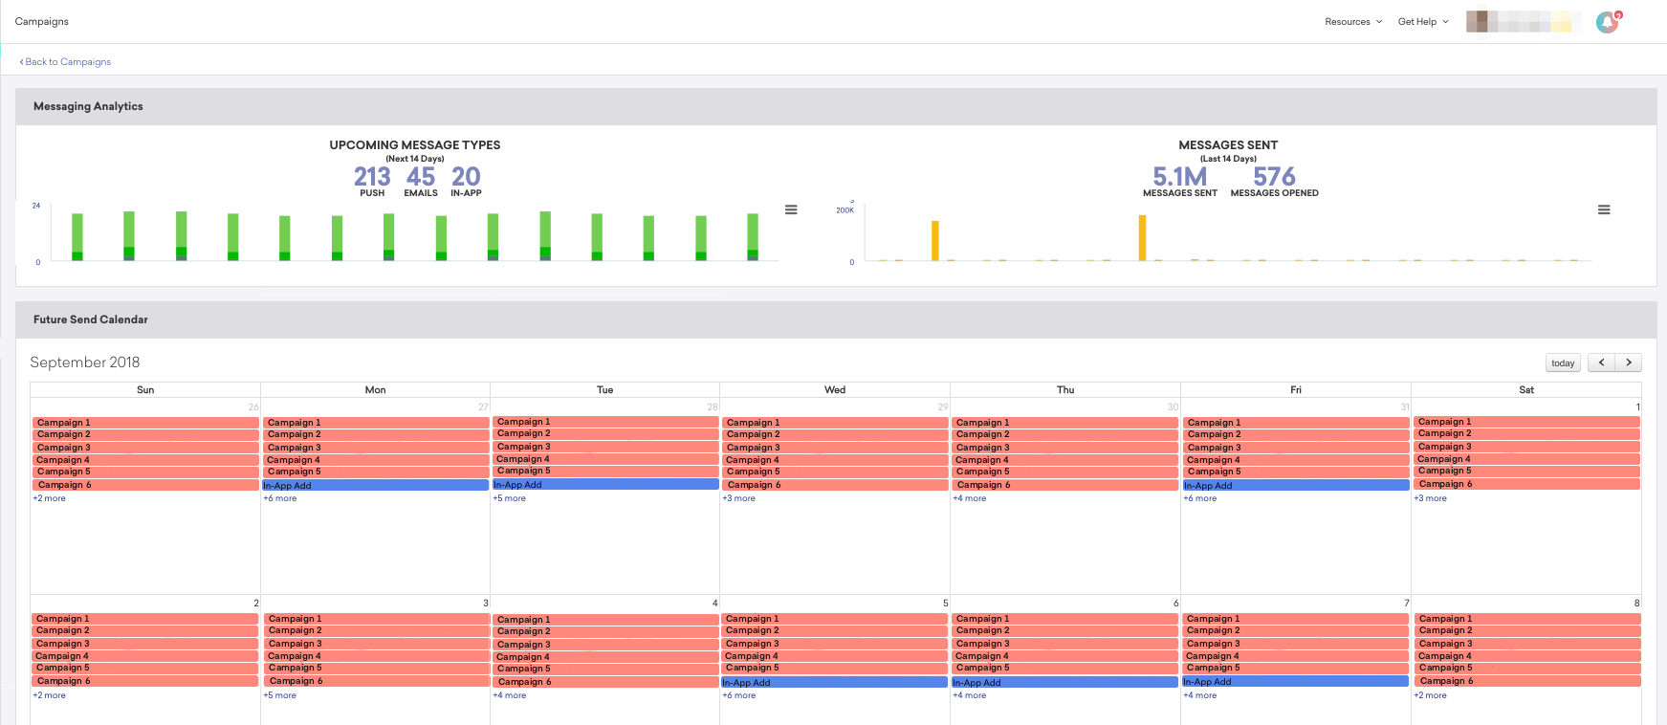1667x725 pixels.
Task: Click the today button
Action: (x=1563, y=363)
